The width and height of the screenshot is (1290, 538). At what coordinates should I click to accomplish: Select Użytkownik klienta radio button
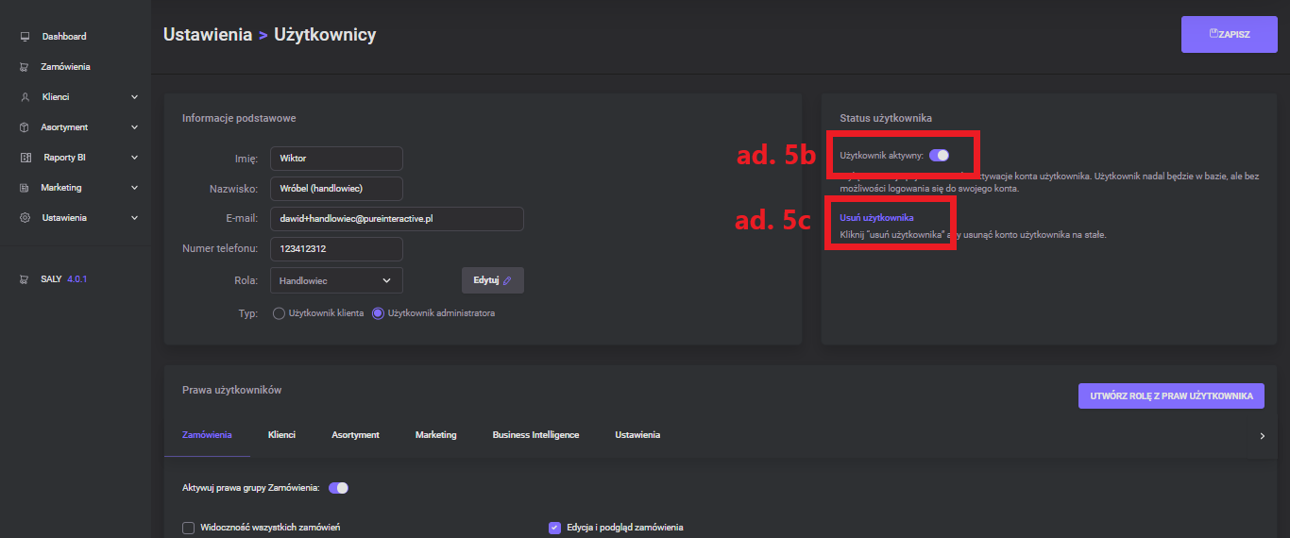click(279, 313)
